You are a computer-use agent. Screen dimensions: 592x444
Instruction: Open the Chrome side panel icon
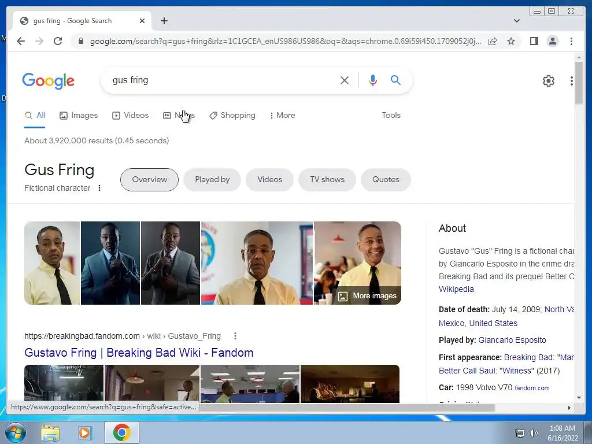tap(534, 41)
